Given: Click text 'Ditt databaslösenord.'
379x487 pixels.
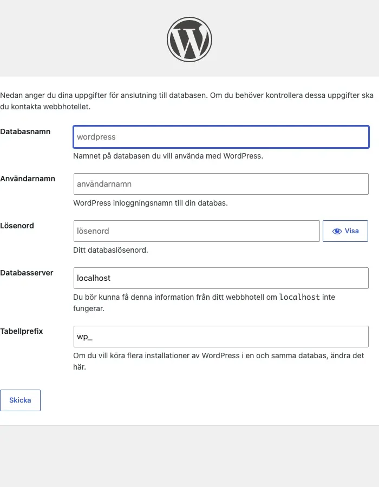Looking at the screenshot, I should pos(110,250).
